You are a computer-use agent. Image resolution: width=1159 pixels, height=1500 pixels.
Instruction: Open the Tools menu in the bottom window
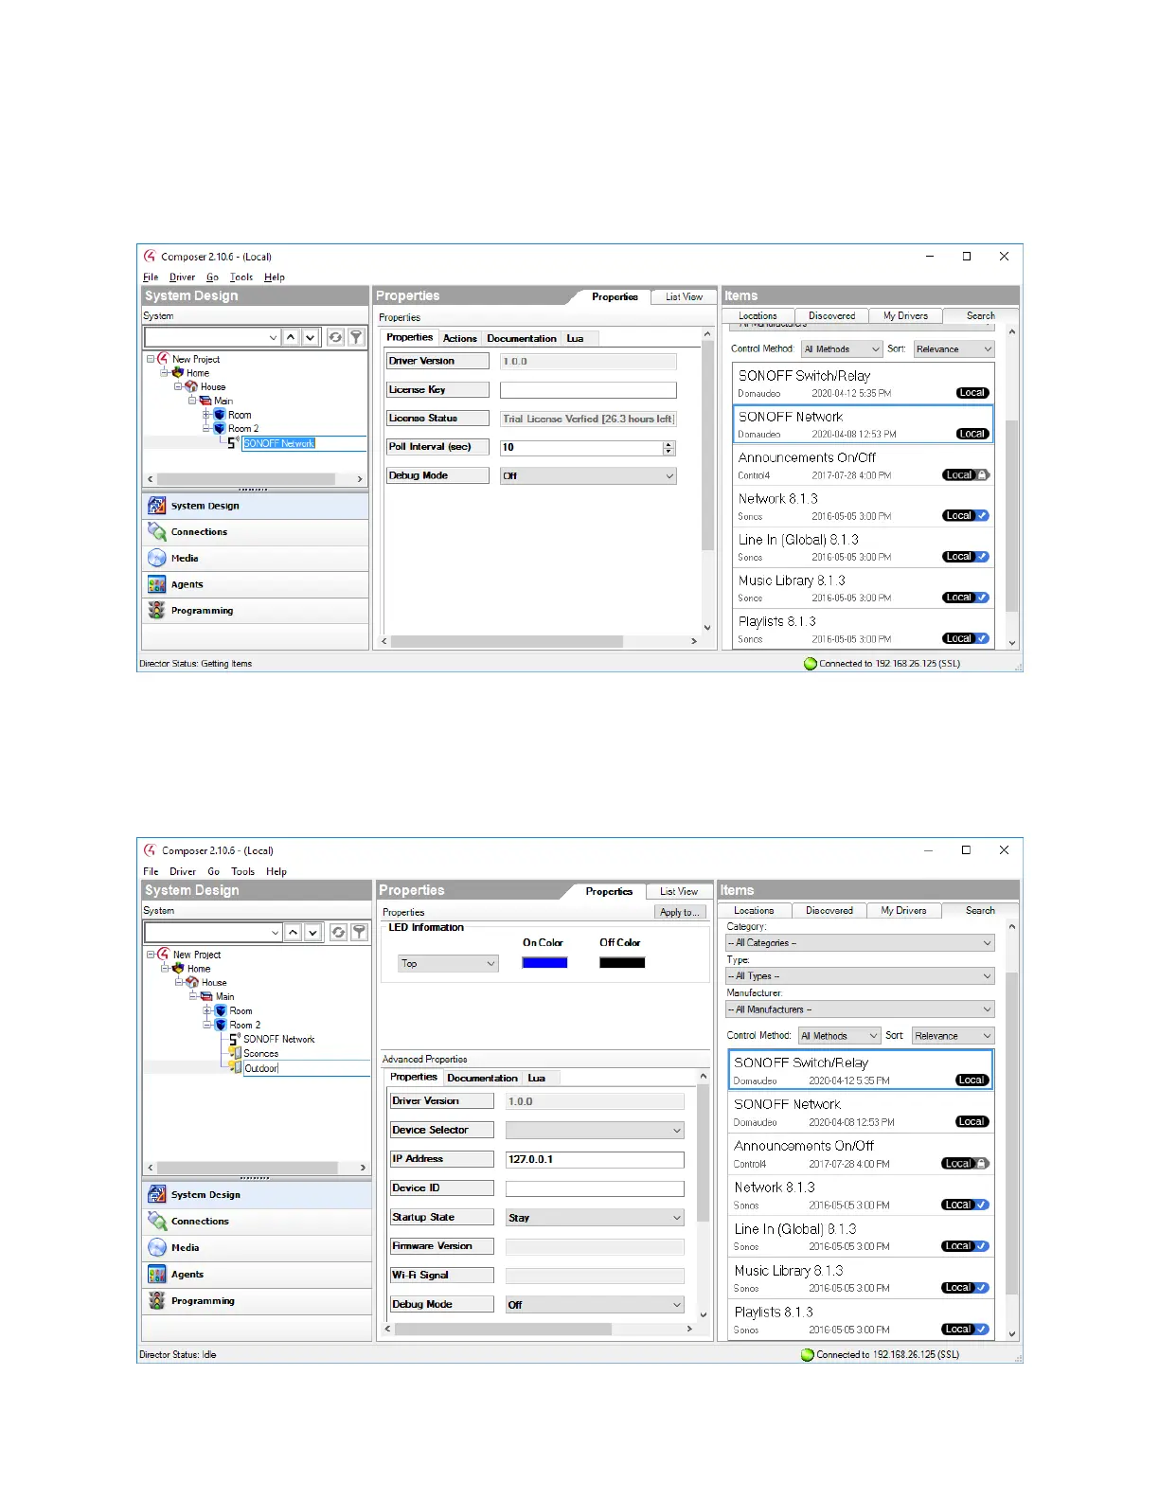click(x=243, y=871)
